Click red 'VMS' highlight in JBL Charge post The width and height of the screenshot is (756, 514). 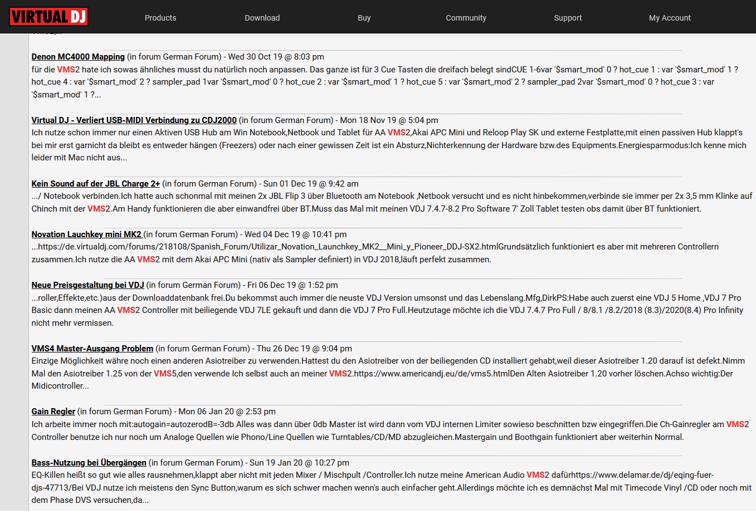(x=96, y=209)
